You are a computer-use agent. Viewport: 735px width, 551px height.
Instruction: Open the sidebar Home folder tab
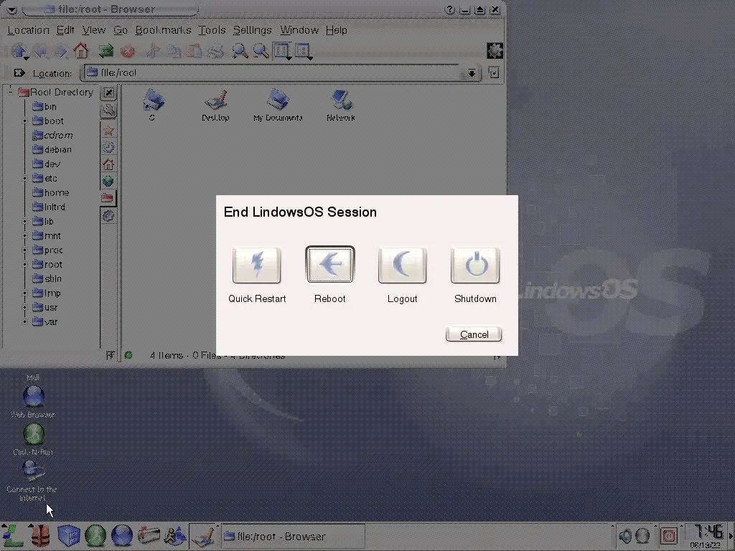pyautogui.click(x=108, y=164)
